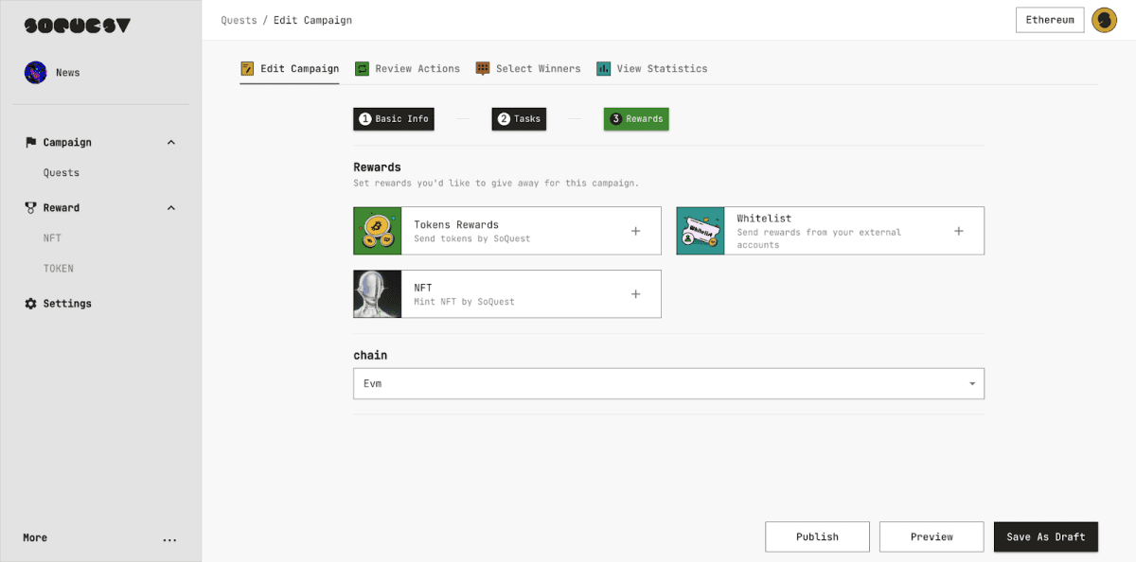Click the SoQuest logo in sidebar
This screenshot has height=562, width=1136.
[x=77, y=26]
